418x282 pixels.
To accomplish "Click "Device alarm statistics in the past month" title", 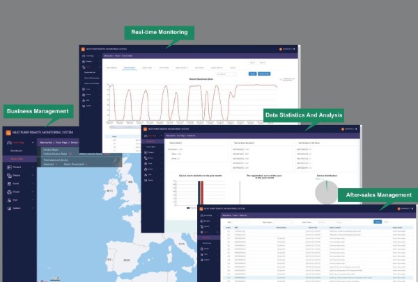I will 200,176.
